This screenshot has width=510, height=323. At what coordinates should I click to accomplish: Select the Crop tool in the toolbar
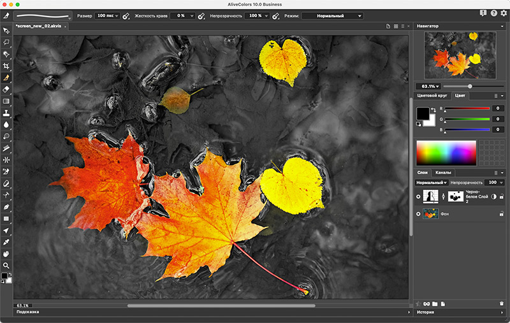[x=6, y=66]
